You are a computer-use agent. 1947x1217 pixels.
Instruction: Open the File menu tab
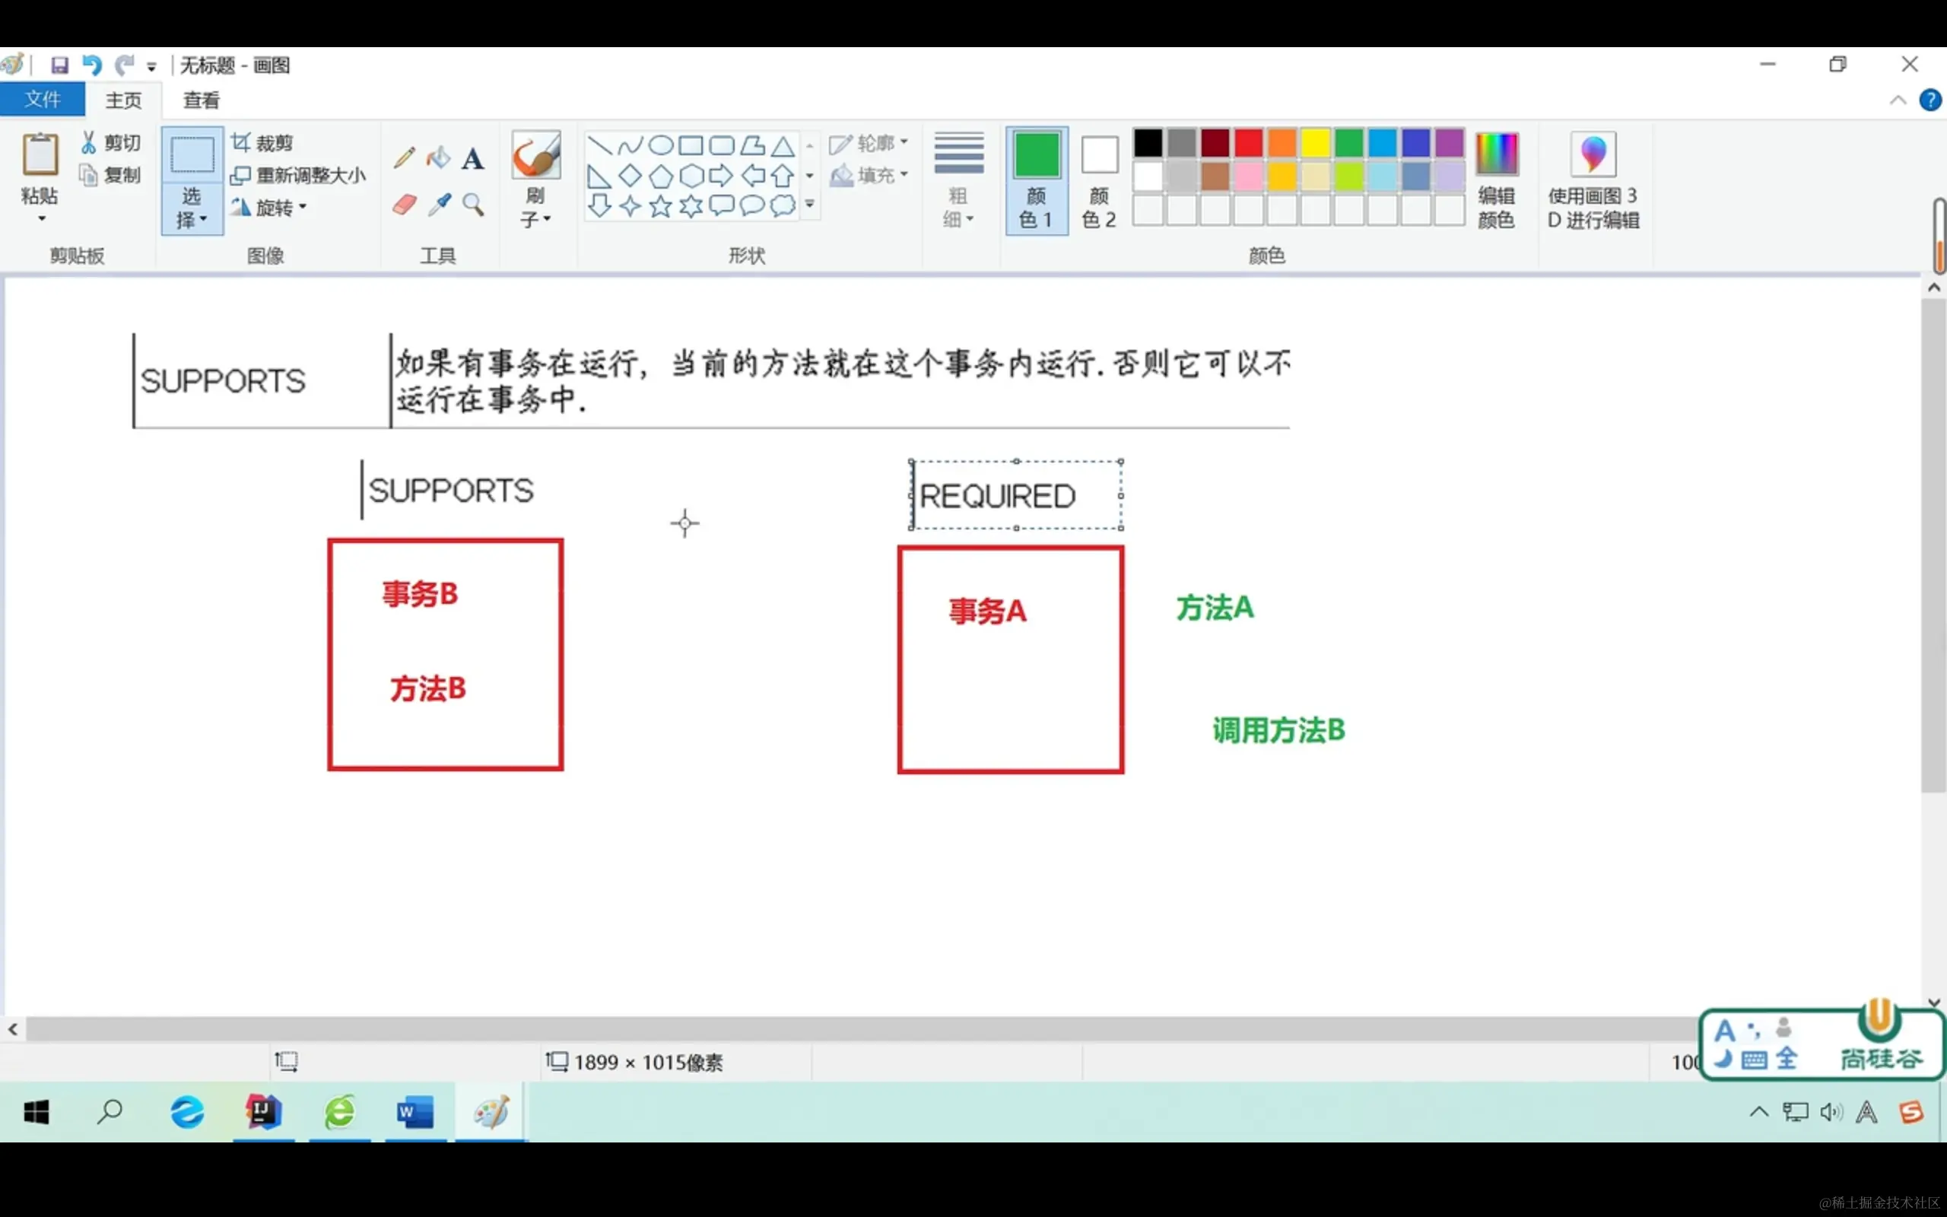(42, 99)
